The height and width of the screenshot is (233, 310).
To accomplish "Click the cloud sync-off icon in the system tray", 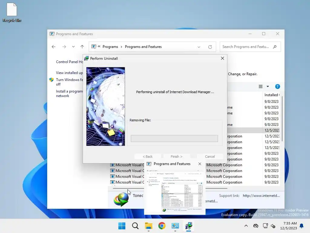I will pos(256,226).
